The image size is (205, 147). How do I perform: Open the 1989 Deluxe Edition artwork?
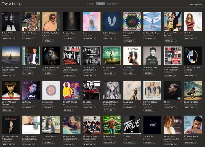[x=152, y=90]
